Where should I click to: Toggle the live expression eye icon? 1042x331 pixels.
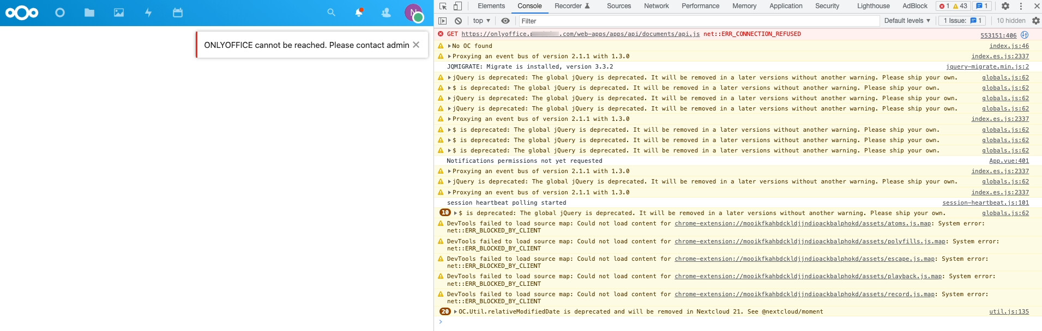click(505, 21)
